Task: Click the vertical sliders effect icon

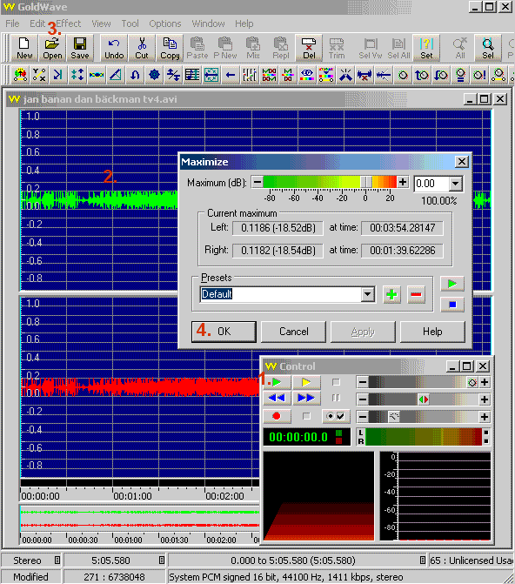Action: (250, 75)
